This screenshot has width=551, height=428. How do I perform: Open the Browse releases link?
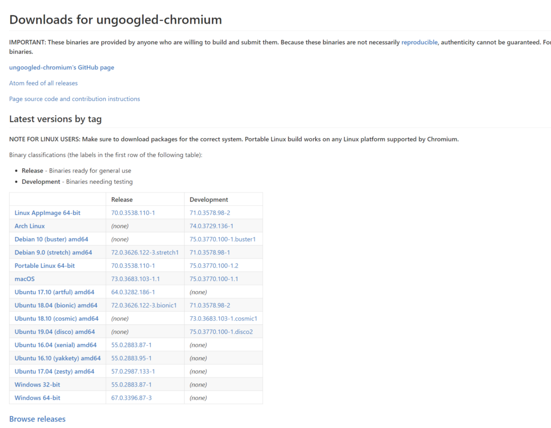pyautogui.click(x=37, y=419)
